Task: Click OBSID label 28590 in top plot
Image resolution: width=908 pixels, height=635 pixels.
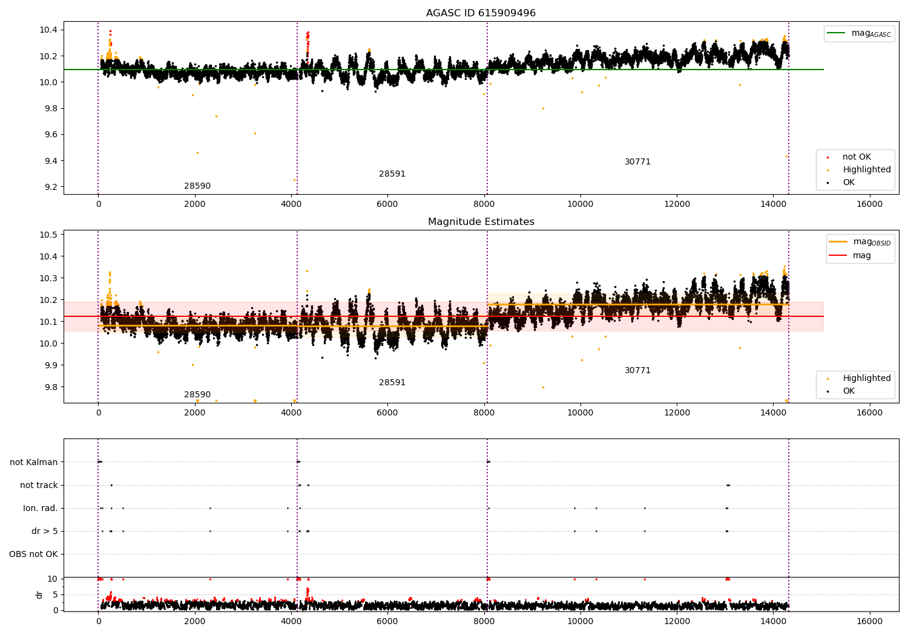Action: pyautogui.click(x=197, y=186)
